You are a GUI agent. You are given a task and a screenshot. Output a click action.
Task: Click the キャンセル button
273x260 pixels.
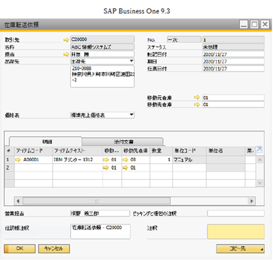click(x=54, y=248)
